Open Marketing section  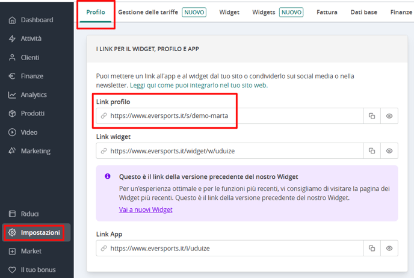pyautogui.click(x=37, y=151)
